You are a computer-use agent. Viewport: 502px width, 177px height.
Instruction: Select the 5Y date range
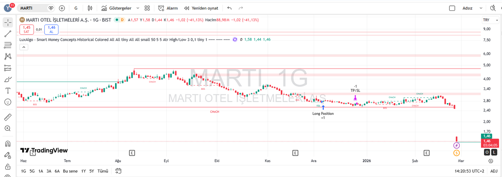92,171
